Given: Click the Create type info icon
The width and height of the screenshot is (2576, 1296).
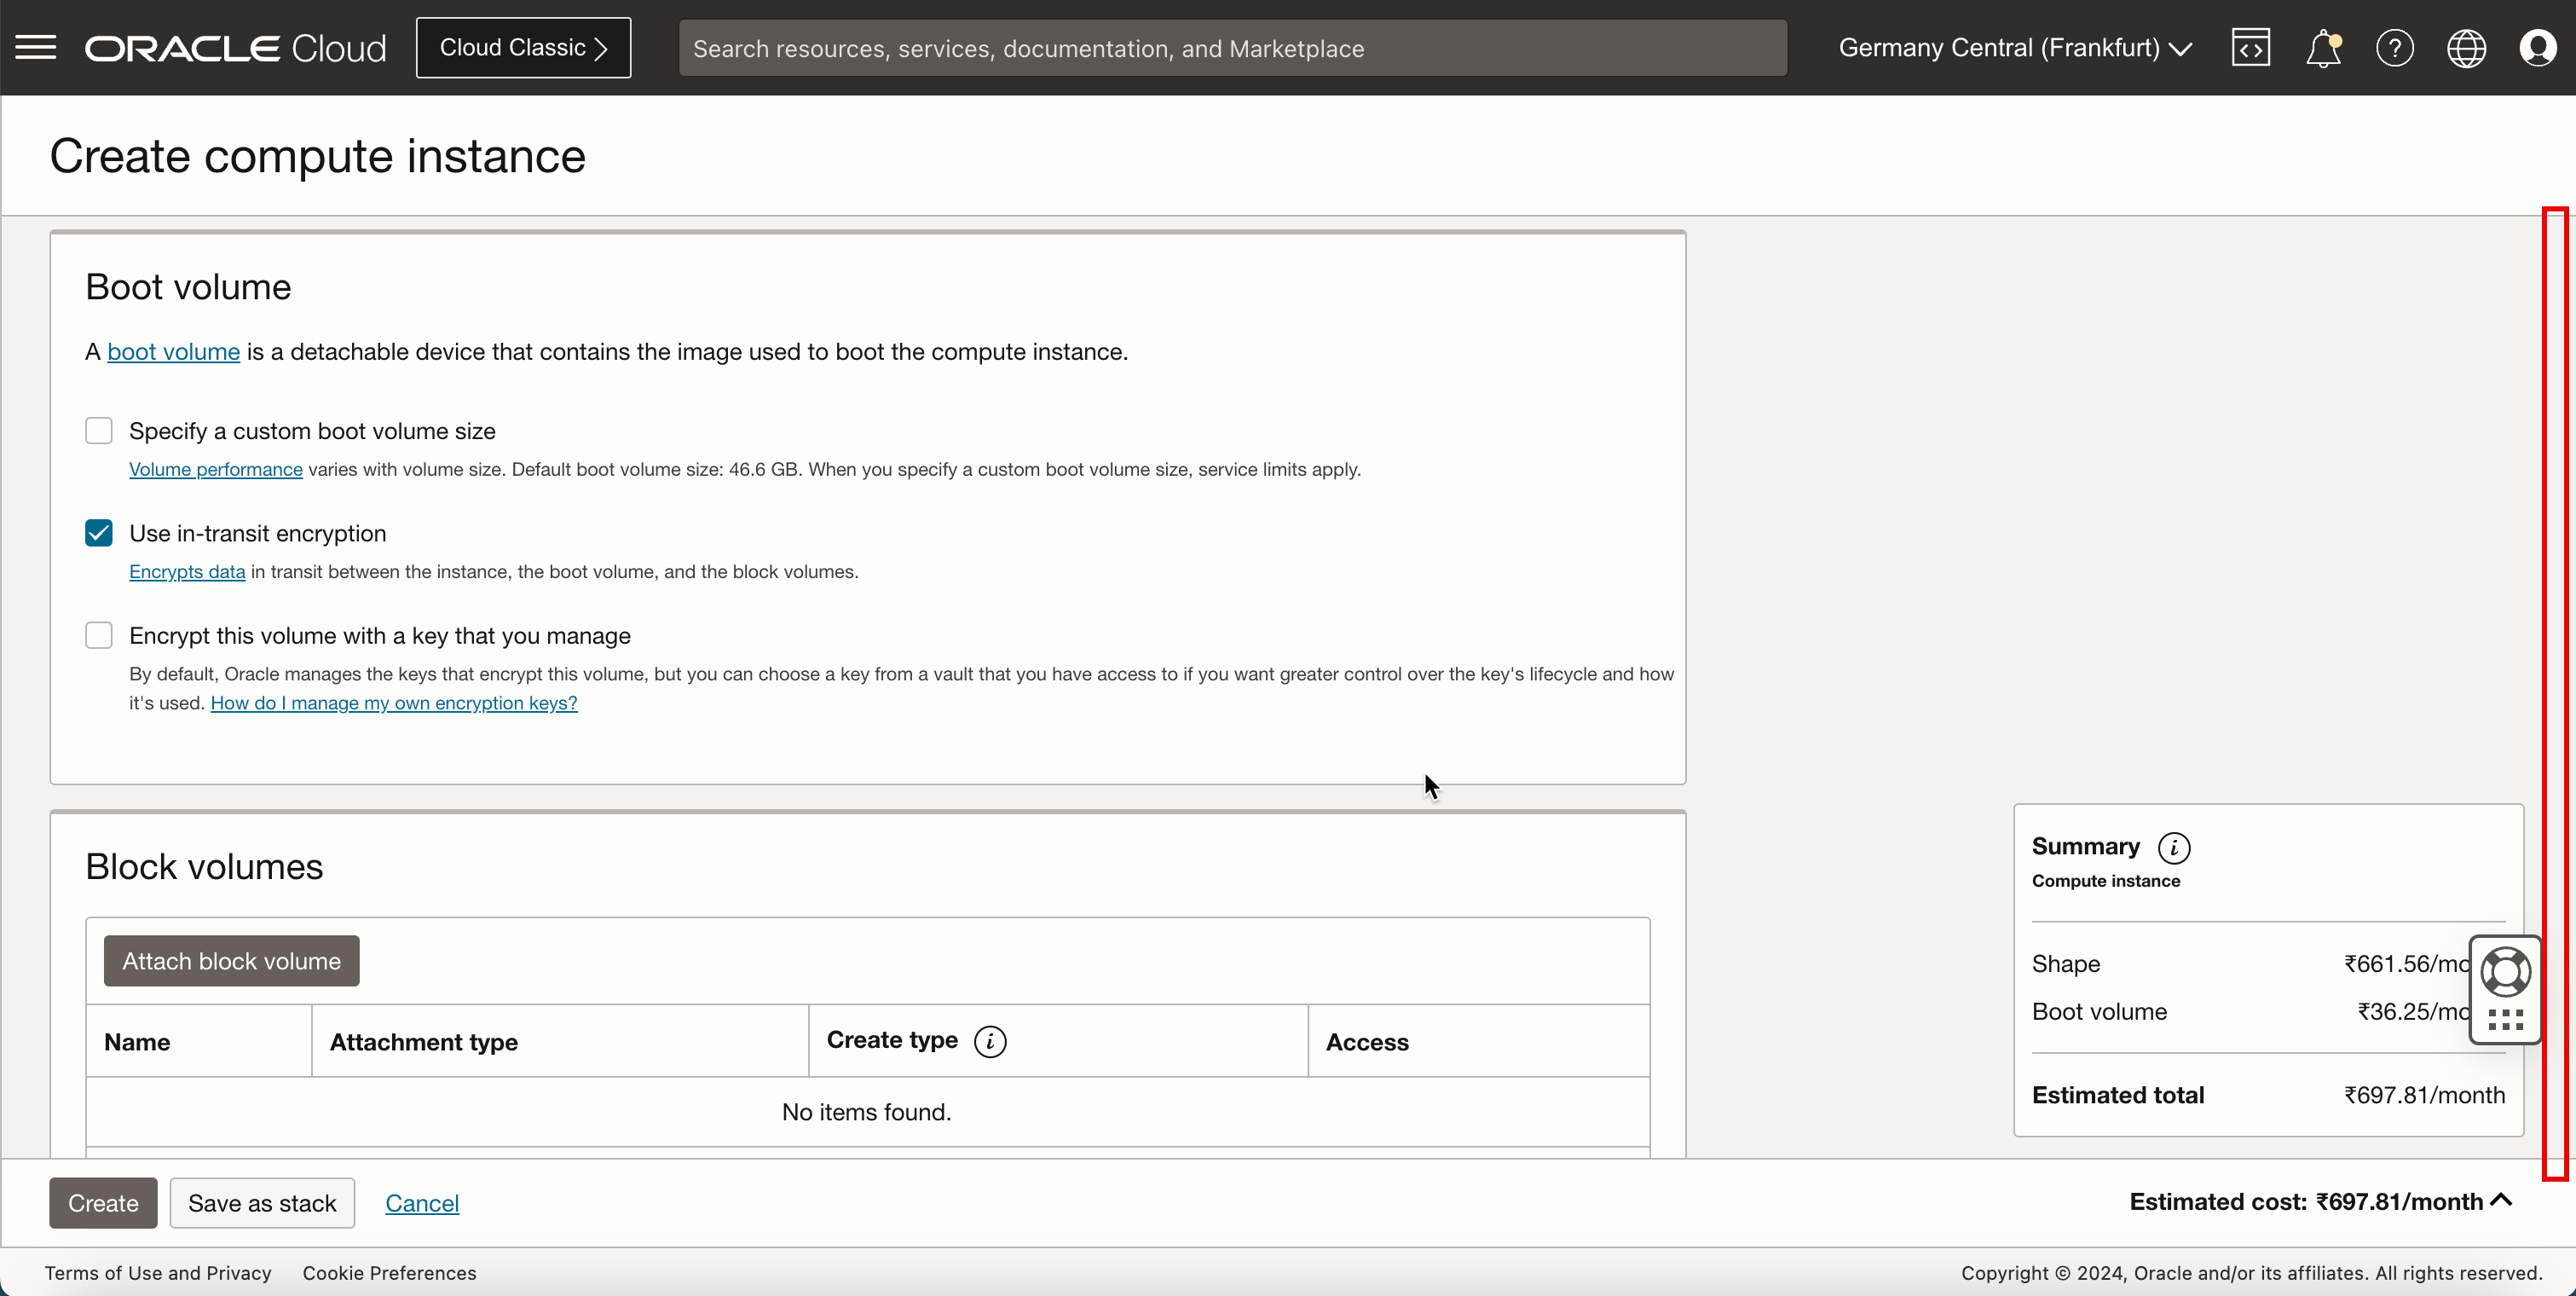Looking at the screenshot, I should click(x=990, y=1041).
